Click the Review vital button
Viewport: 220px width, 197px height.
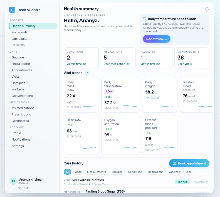pyautogui.click(x=157, y=39)
